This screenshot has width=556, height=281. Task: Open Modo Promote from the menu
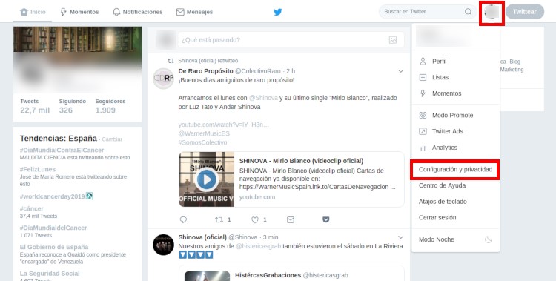click(x=452, y=115)
